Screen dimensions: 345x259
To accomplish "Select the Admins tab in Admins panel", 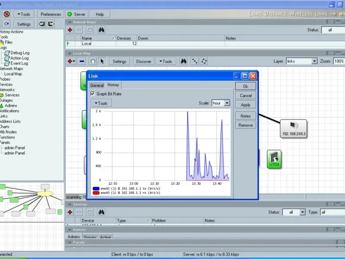I will 74,237.
